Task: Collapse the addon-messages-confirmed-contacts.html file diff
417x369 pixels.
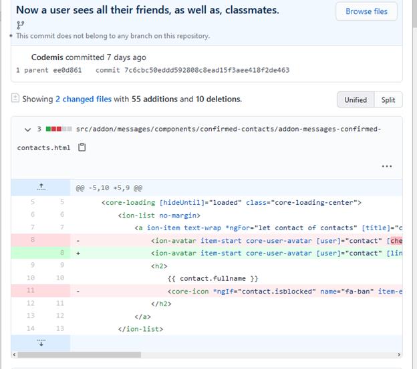Action: (x=27, y=129)
